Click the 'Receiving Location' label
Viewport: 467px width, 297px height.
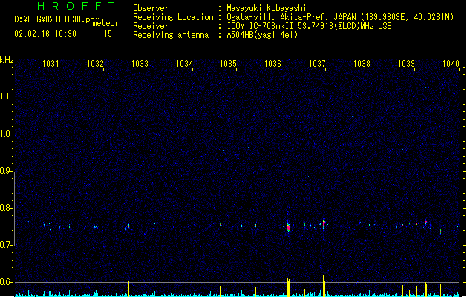173,17
